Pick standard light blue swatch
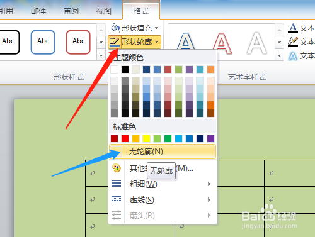This screenshot has height=237, width=315. pyautogui.click(x=178, y=138)
